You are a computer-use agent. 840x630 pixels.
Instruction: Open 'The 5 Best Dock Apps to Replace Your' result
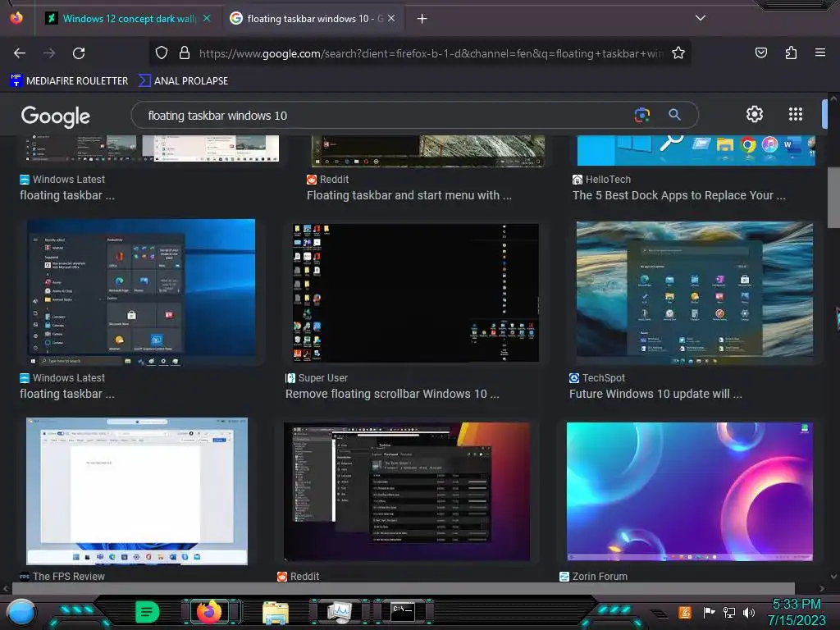[x=678, y=195]
